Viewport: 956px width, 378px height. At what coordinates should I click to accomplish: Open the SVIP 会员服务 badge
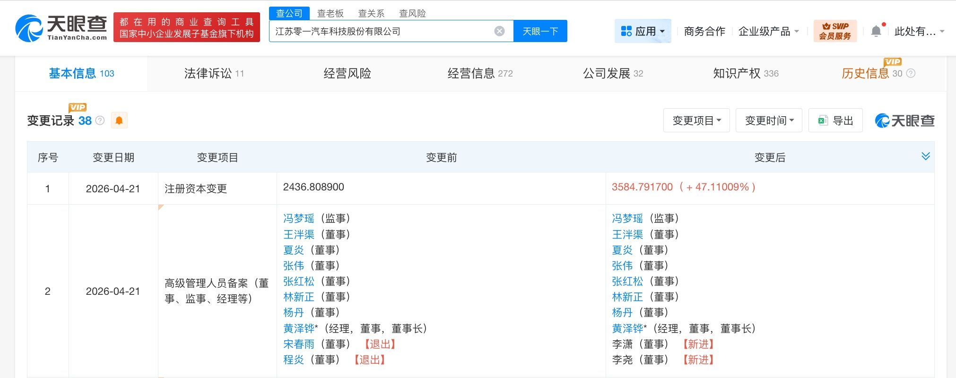[835, 31]
